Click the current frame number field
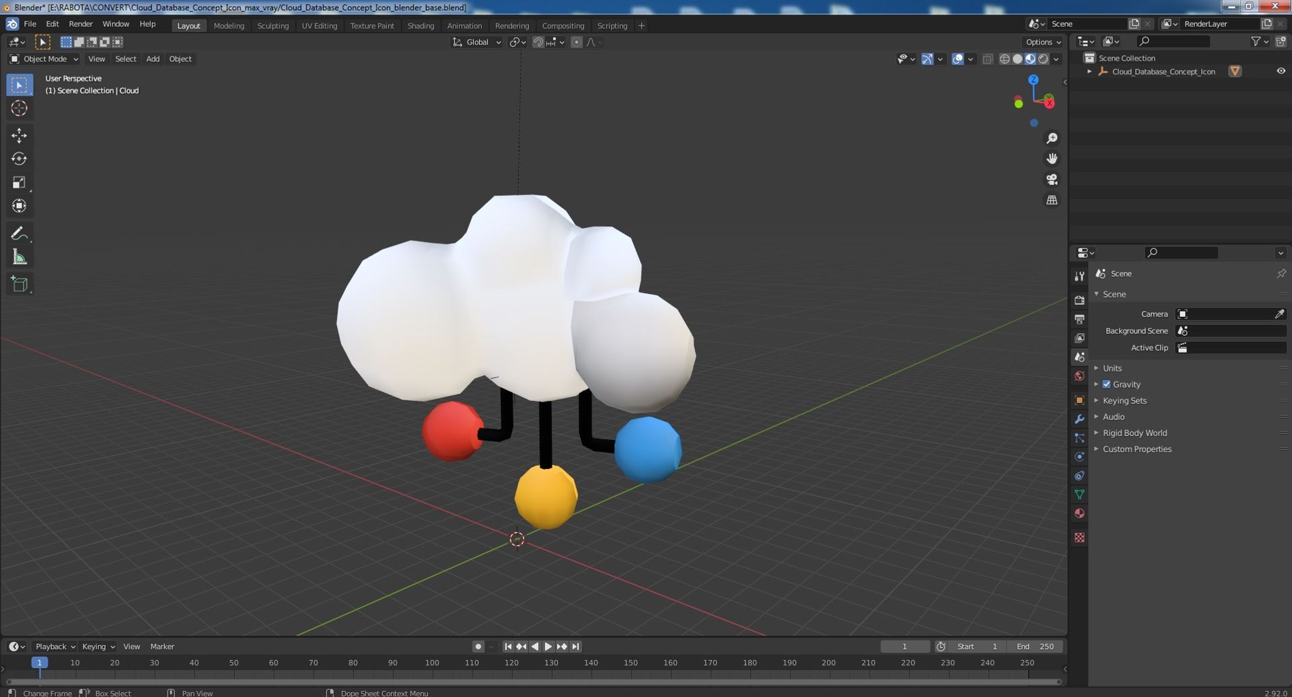1292x697 pixels. [x=904, y=647]
